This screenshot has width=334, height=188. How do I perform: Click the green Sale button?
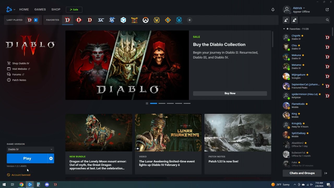point(74,10)
